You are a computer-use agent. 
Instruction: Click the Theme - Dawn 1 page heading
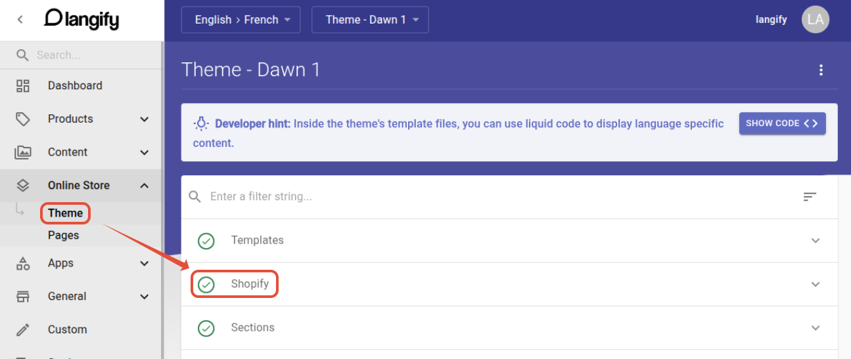coord(251,70)
